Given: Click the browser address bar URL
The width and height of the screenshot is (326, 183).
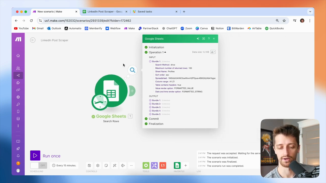Looking at the screenshot, I should 88,21.
